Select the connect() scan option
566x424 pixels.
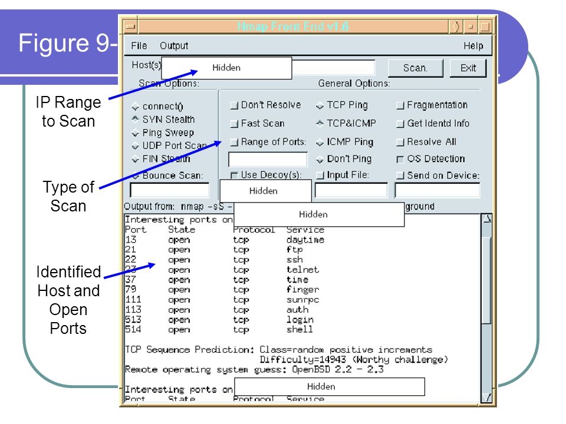[136, 107]
